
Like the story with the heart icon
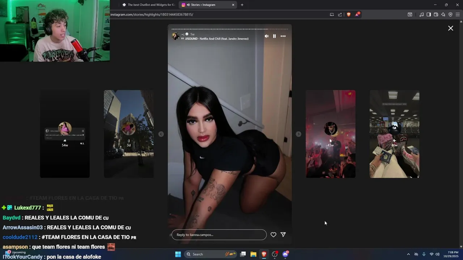[x=273, y=235]
